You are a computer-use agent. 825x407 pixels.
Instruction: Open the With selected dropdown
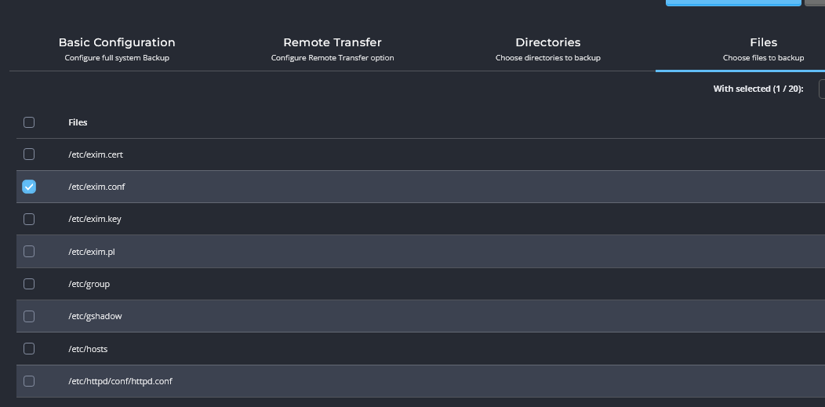pos(821,89)
